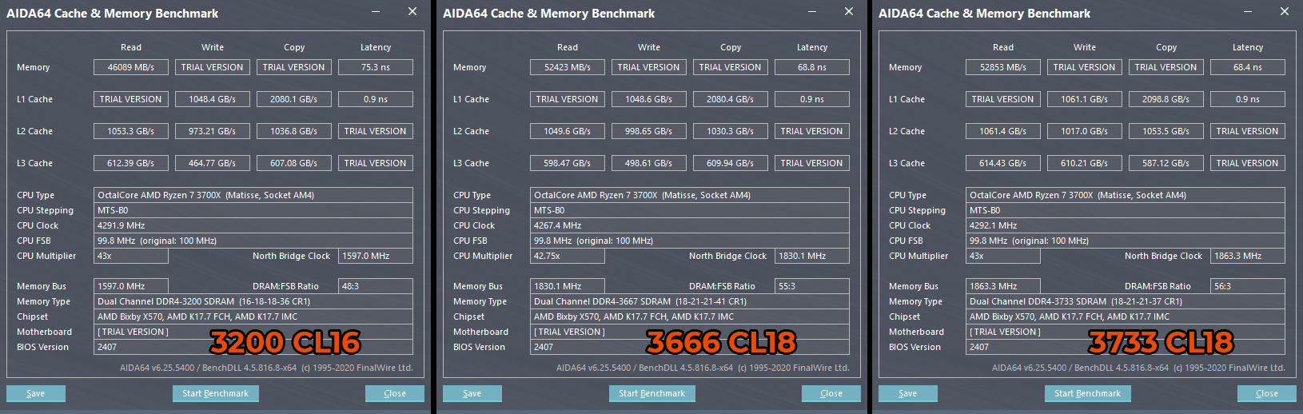Click L3 write value 610.21 GB/s
Image resolution: width=1303 pixels, height=414 pixels.
(x=1085, y=163)
